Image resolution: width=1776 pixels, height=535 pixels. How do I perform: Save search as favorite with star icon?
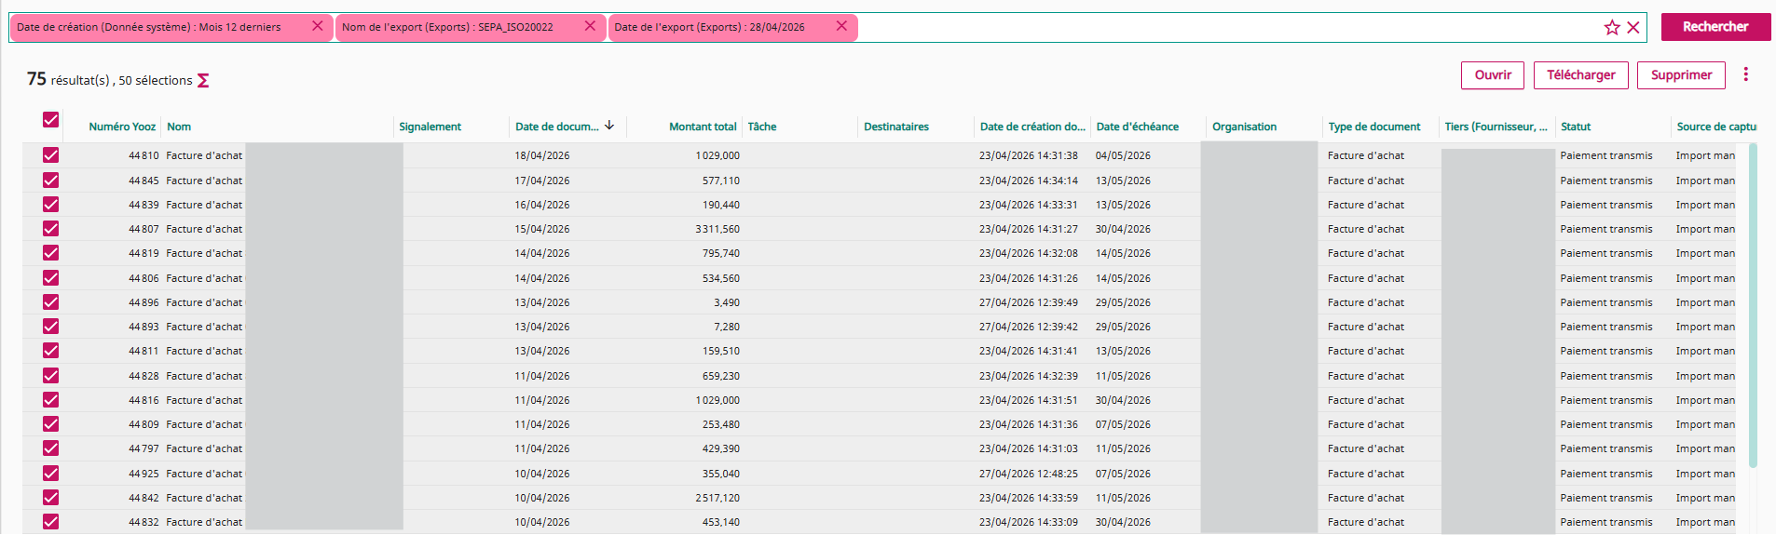pyautogui.click(x=1612, y=28)
